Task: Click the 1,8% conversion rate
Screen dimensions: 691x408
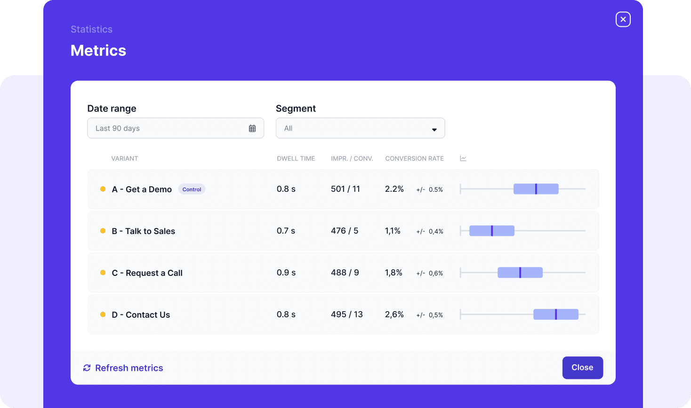Action: [x=394, y=273]
